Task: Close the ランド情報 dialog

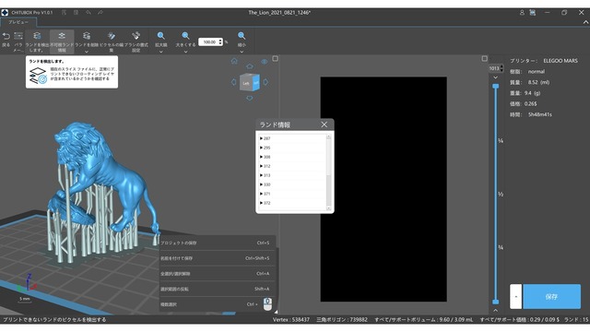Action: pyautogui.click(x=324, y=125)
